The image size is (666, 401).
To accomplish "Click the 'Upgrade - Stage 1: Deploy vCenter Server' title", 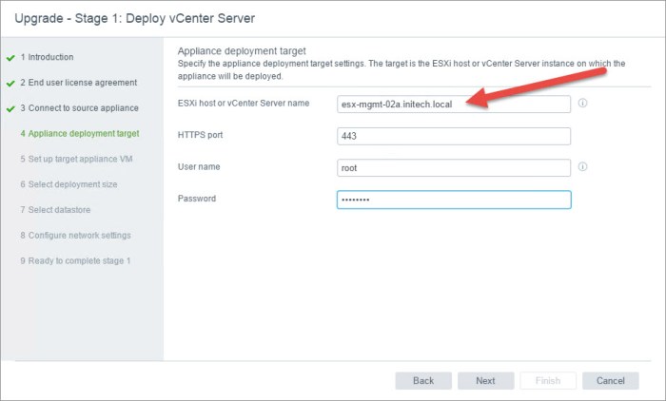I will click(x=135, y=18).
